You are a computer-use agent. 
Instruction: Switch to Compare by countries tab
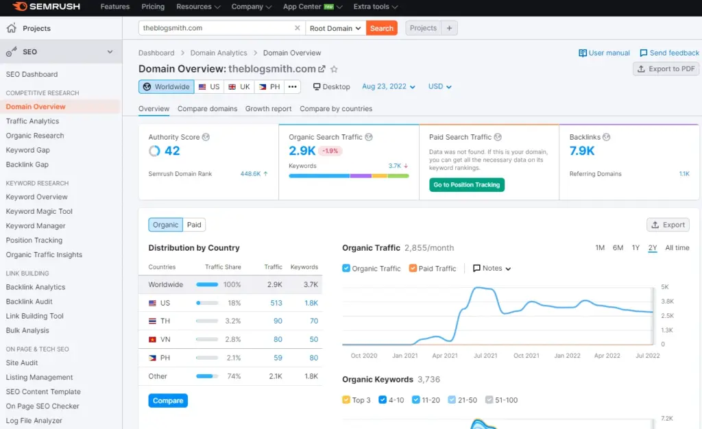tap(336, 109)
